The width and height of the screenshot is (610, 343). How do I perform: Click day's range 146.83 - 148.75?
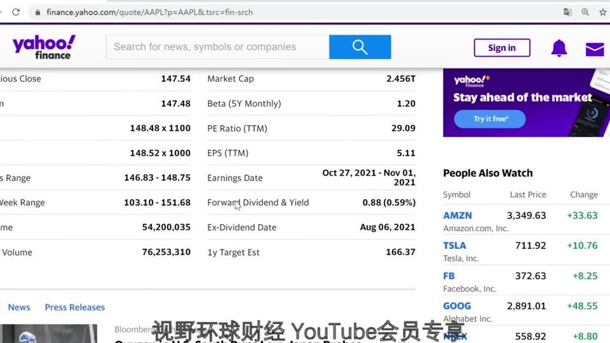(x=157, y=178)
